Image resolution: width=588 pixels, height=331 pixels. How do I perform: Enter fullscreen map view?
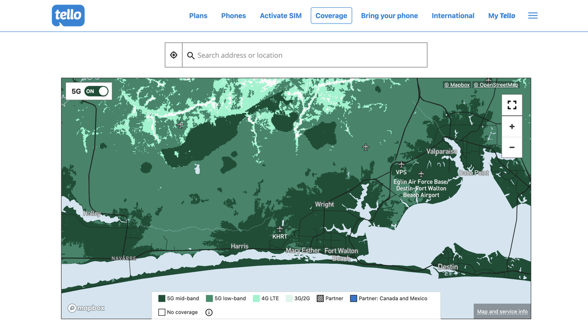[x=512, y=105]
